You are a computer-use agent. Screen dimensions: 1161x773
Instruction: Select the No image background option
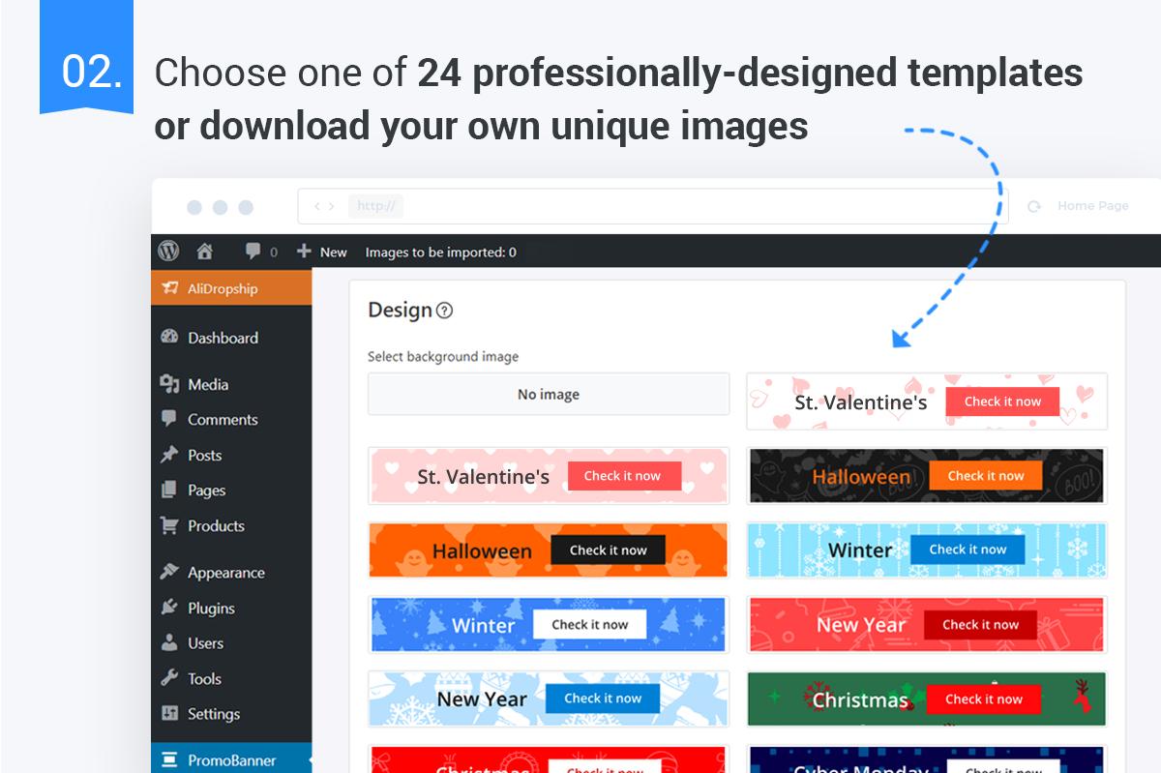point(549,395)
